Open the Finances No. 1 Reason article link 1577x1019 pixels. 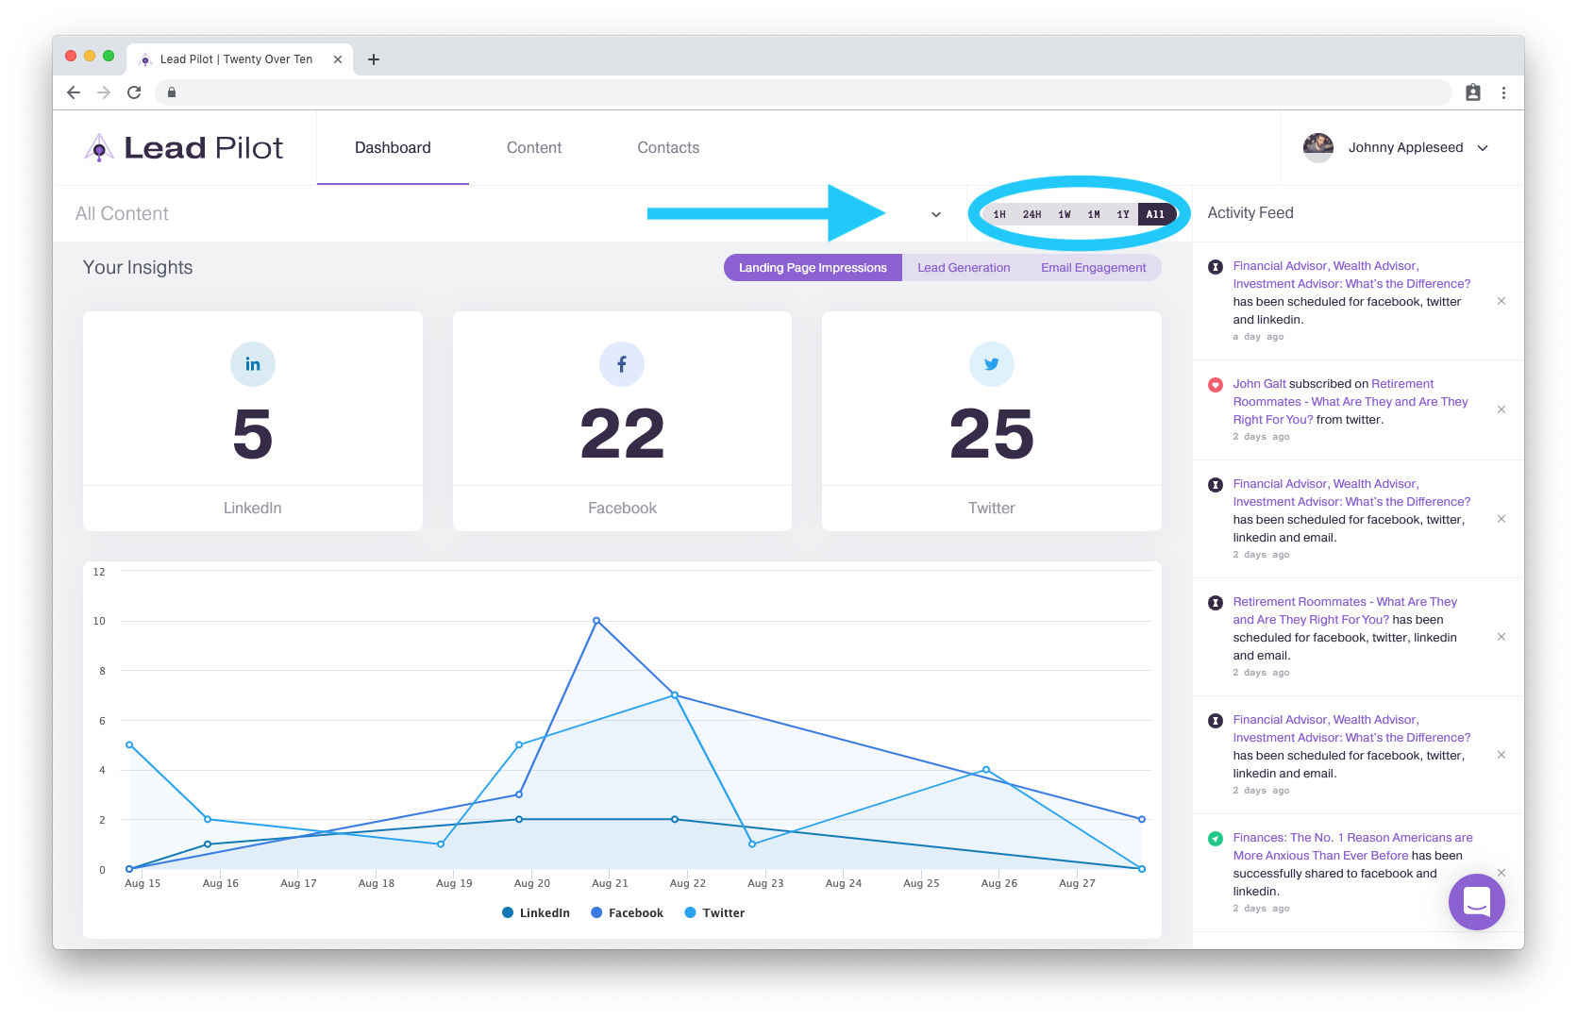tap(1352, 846)
